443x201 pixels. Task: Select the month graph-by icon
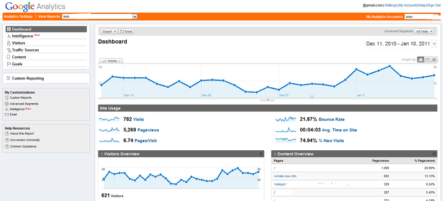[x=434, y=60]
